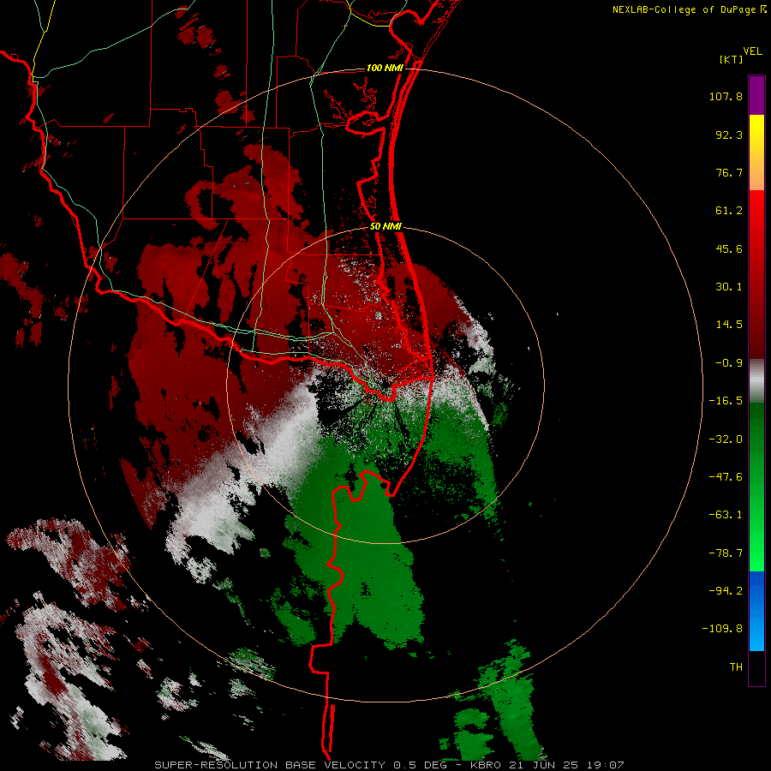Viewport: 771px width, 771px height.
Task: Click the KBRO 21 JUN 25 19:07 timestamp
Action: coord(547,765)
